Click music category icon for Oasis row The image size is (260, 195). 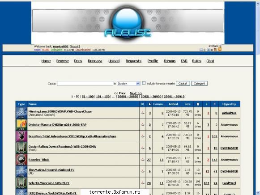[x=21, y=148]
